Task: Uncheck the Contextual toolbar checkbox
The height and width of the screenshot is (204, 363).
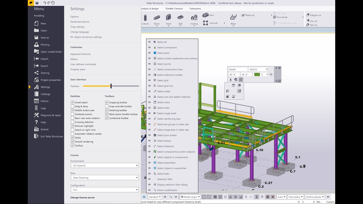Action: (107, 118)
